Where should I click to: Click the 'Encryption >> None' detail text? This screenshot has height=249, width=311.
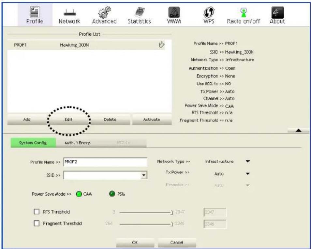(216, 76)
